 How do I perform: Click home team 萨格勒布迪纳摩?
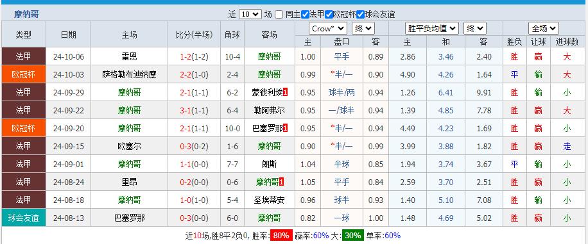coord(130,75)
